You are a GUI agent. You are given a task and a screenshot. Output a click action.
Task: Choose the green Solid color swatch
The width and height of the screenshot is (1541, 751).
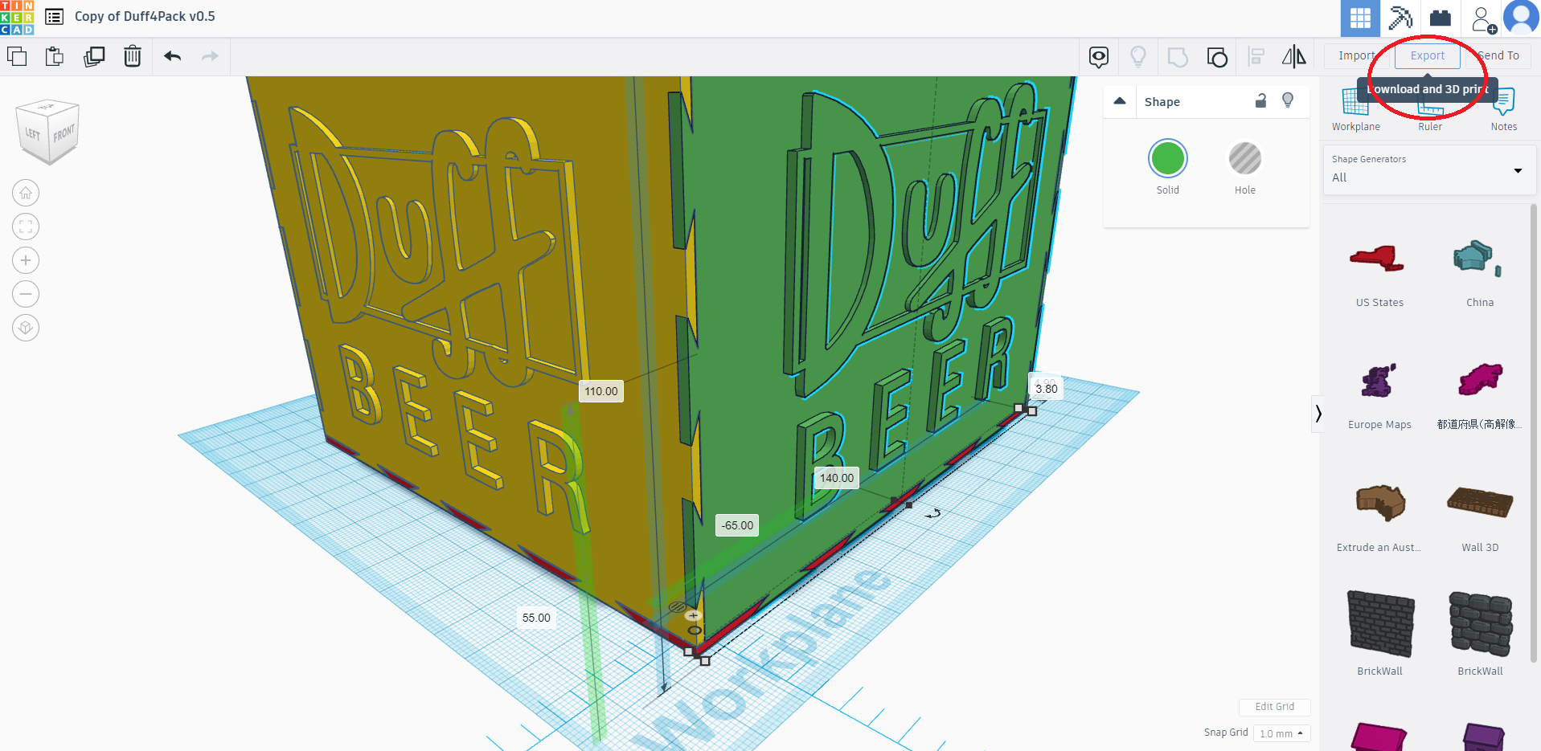(1168, 158)
